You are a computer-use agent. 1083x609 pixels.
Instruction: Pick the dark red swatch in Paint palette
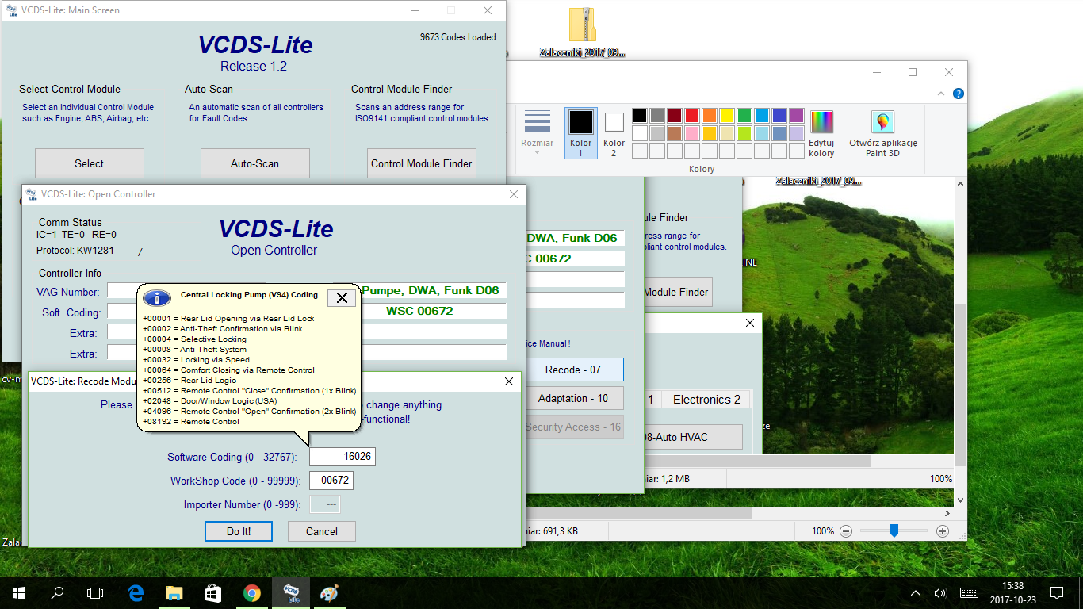point(675,116)
